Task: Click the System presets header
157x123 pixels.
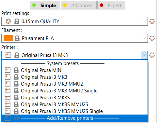Action: [63, 63]
